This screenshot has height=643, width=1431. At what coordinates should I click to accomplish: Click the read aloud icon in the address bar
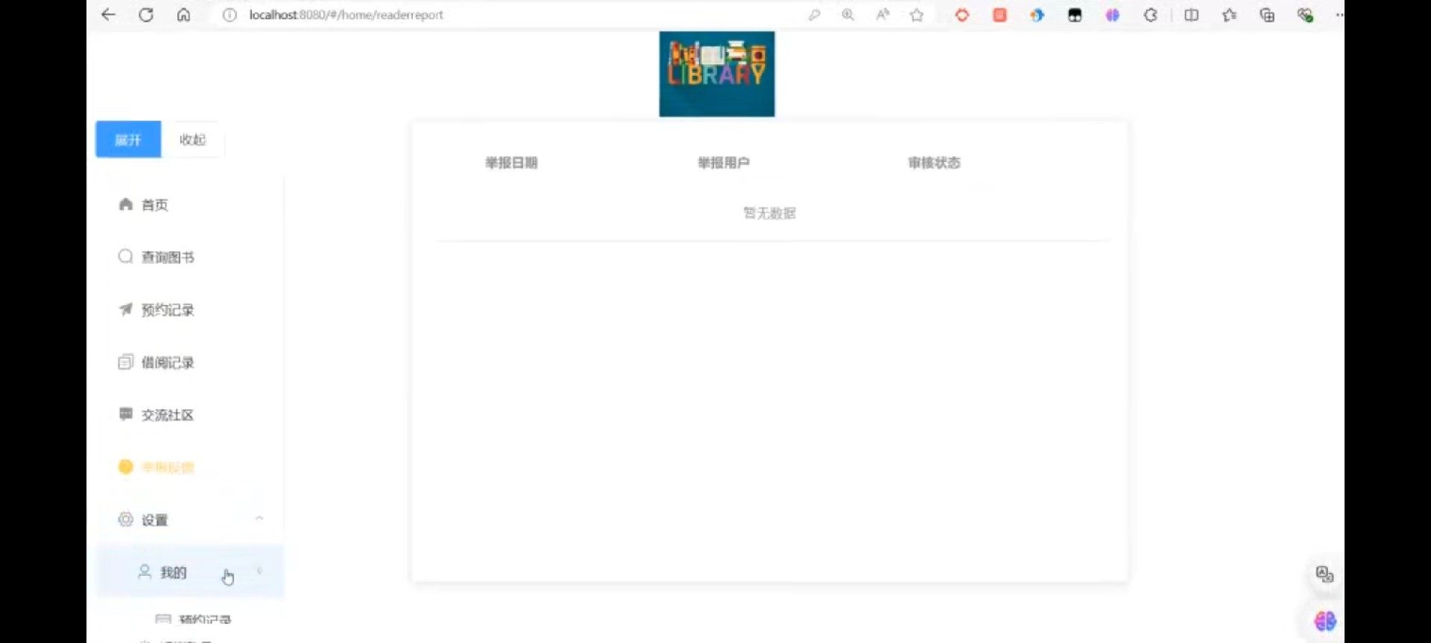click(882, 15)
